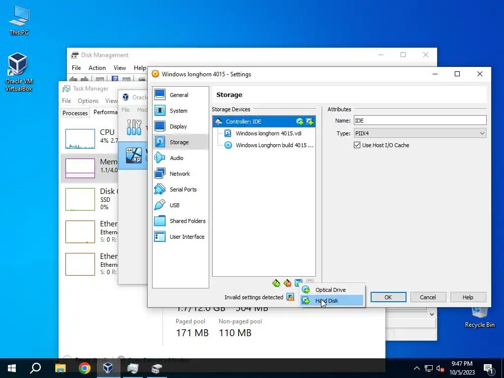Add hard disk via Controller IDE row icon
504x378 pixels.
pyautogui.click(x=310, y=122)
